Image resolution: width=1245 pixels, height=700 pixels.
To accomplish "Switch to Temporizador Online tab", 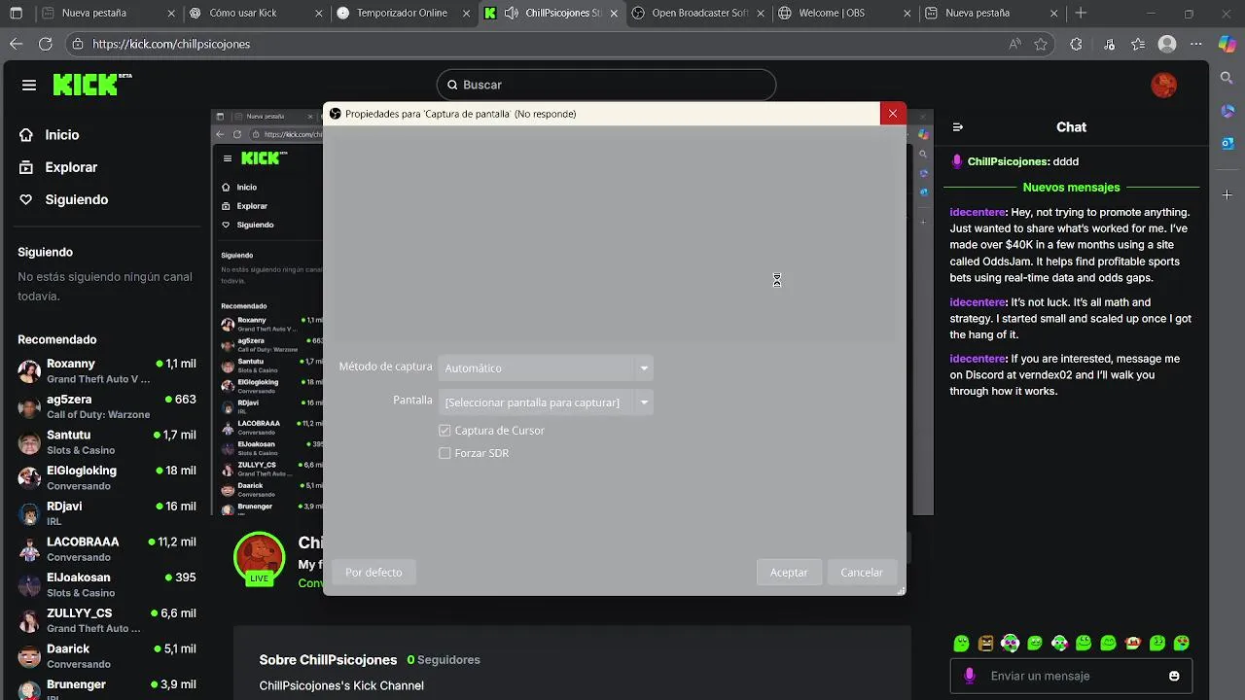I will coord(402,13).
